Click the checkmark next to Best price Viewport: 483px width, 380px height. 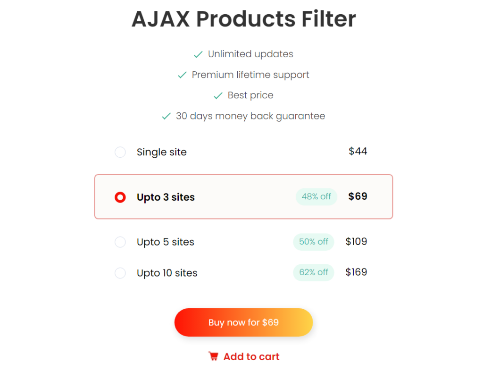pos(217,95)
